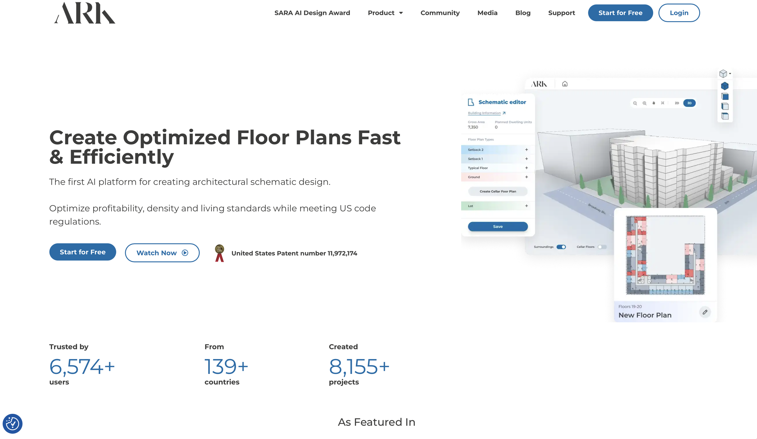Click the arrow icon beside Building Information
757x439 pixels.
(504, 113)
